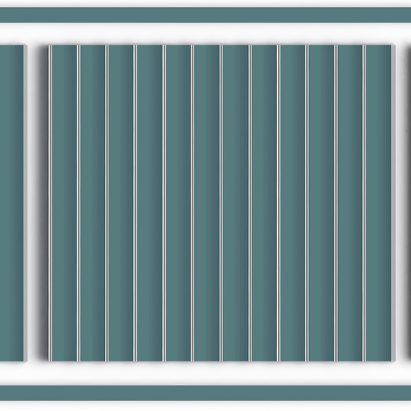This screenshot has width=411, height=411.
Task: Click white band below the top teal bar
Action: [205, 33]
